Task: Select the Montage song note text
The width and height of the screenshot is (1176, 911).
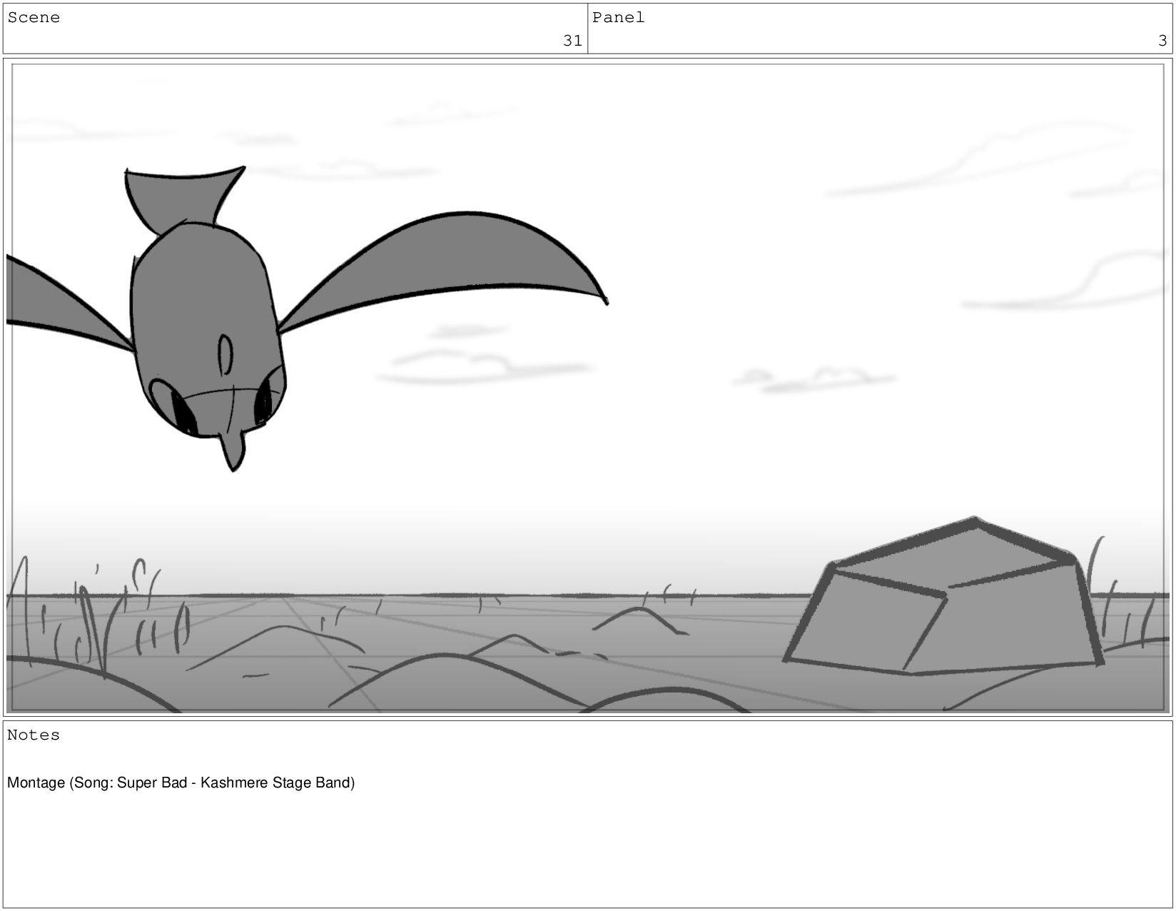Action: [x=181, y=783]
